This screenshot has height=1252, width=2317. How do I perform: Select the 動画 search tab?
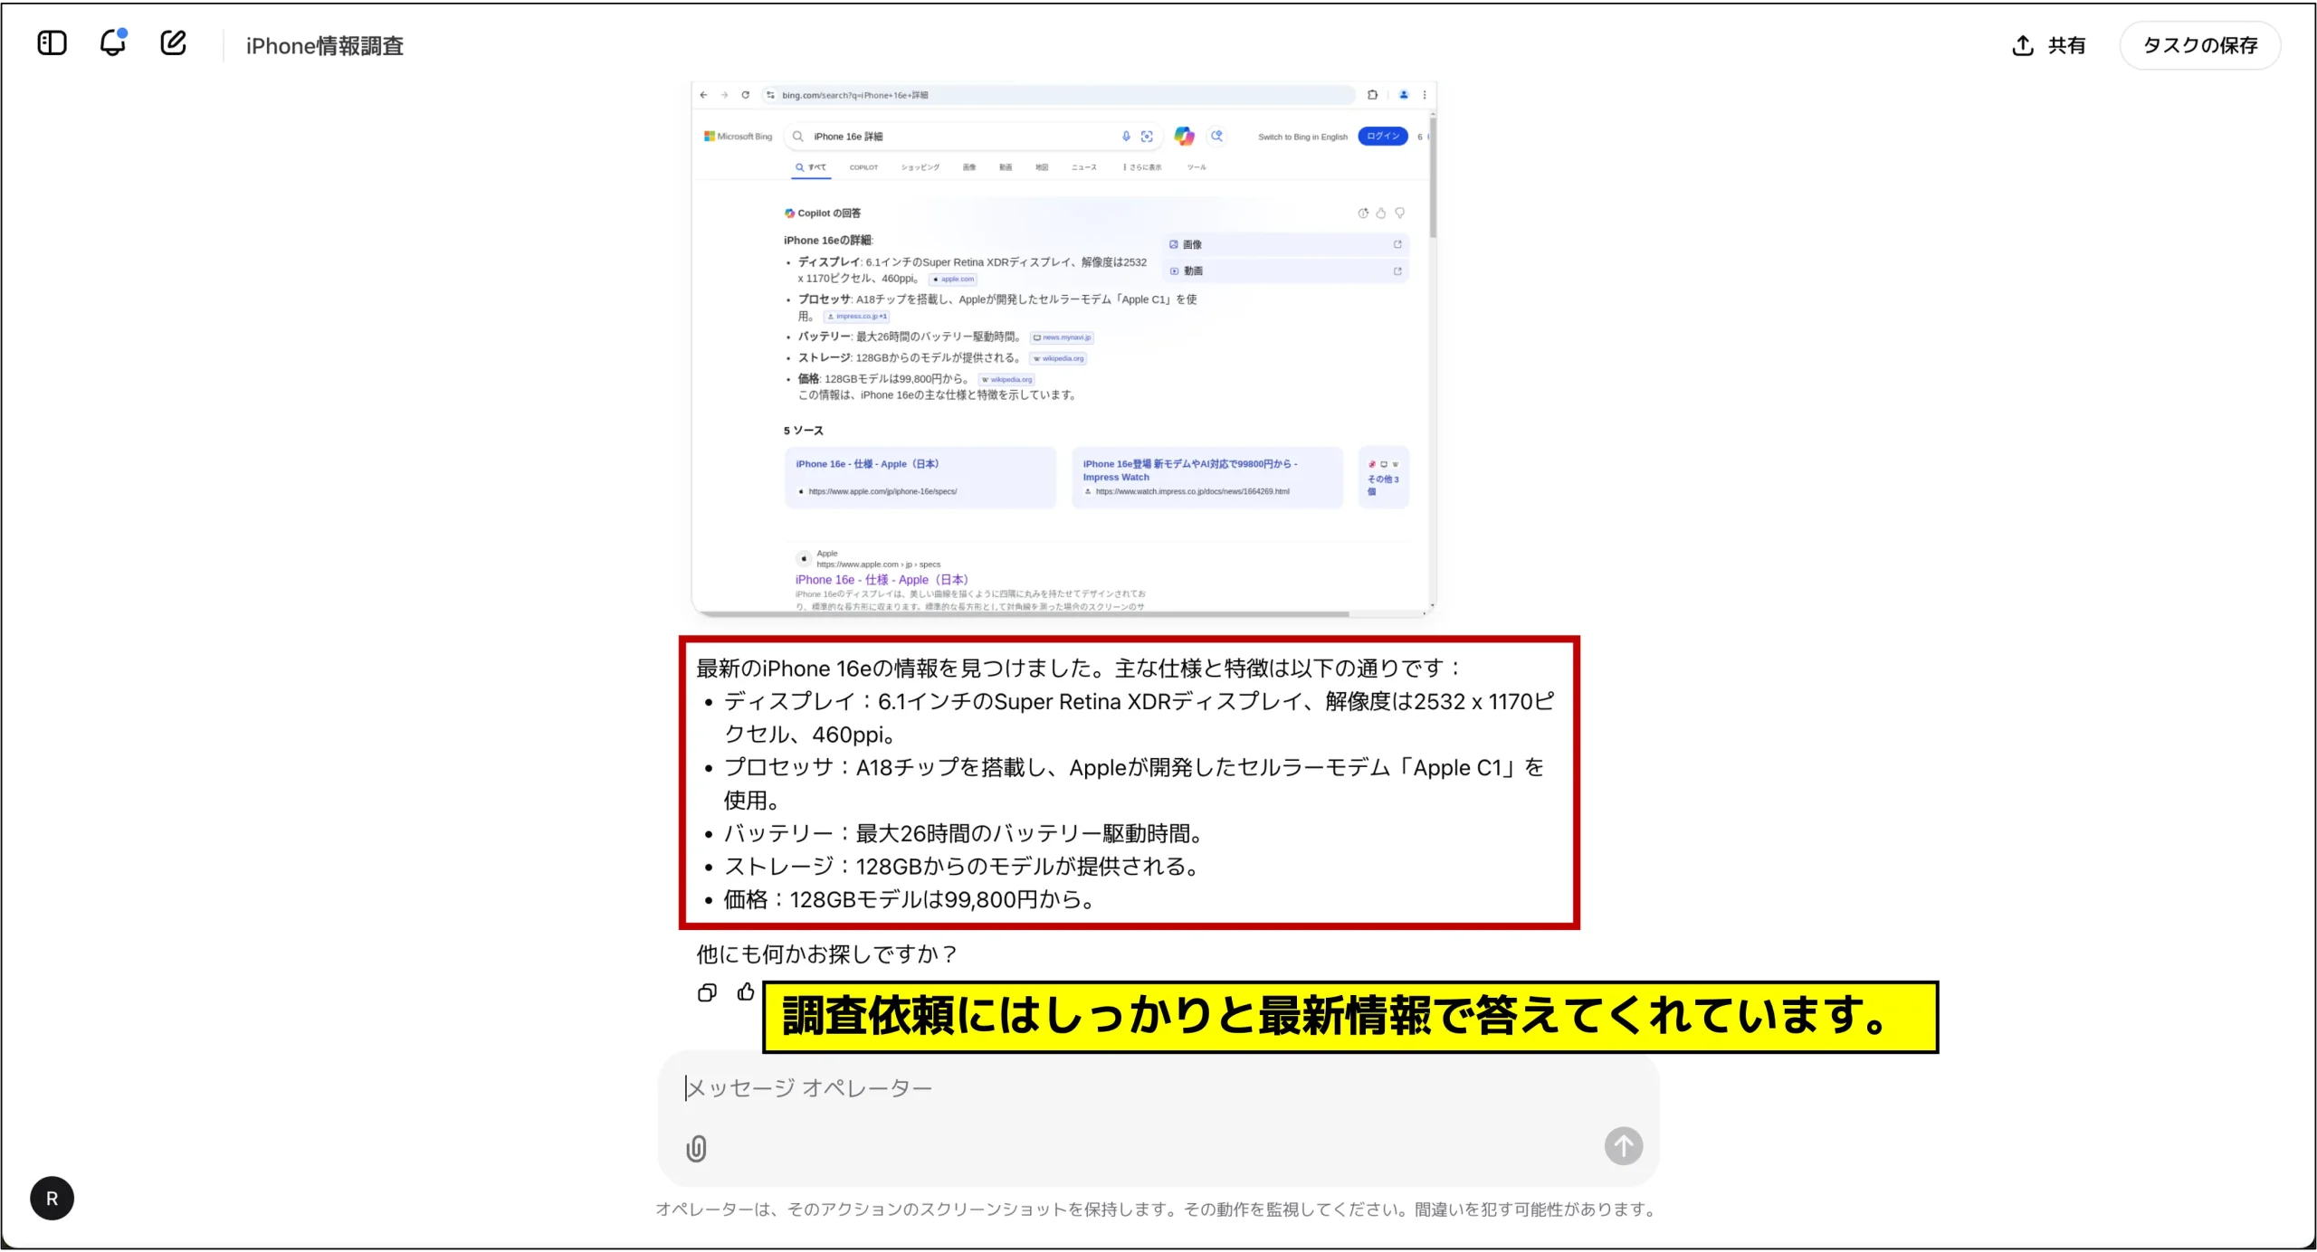point(1006,167)
